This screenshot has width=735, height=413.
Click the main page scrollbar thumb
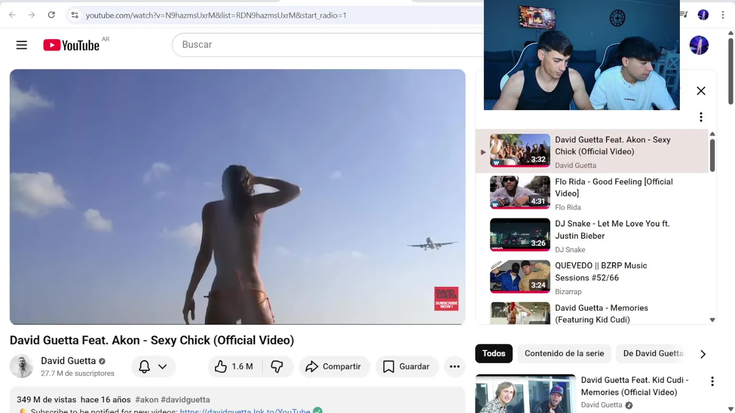(x=730, y=71)
